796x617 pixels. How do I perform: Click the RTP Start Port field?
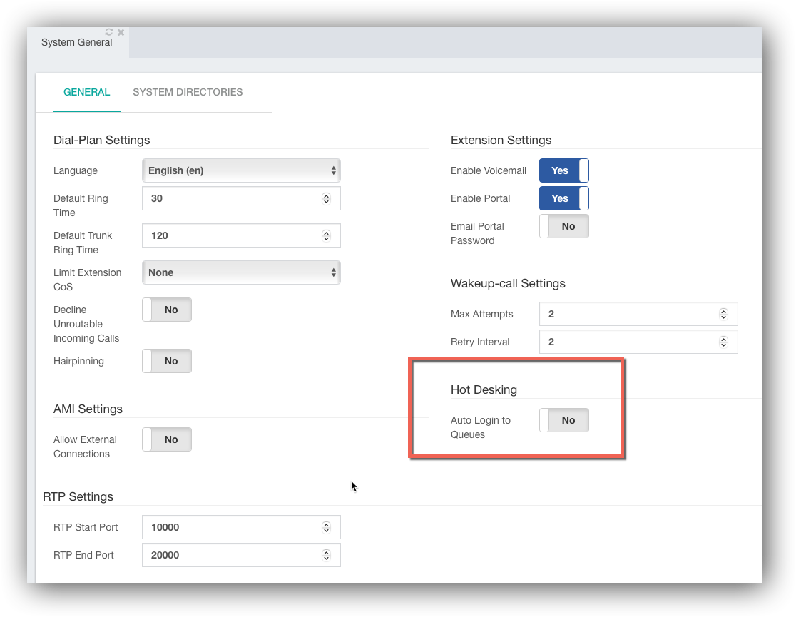click(241, 527)
